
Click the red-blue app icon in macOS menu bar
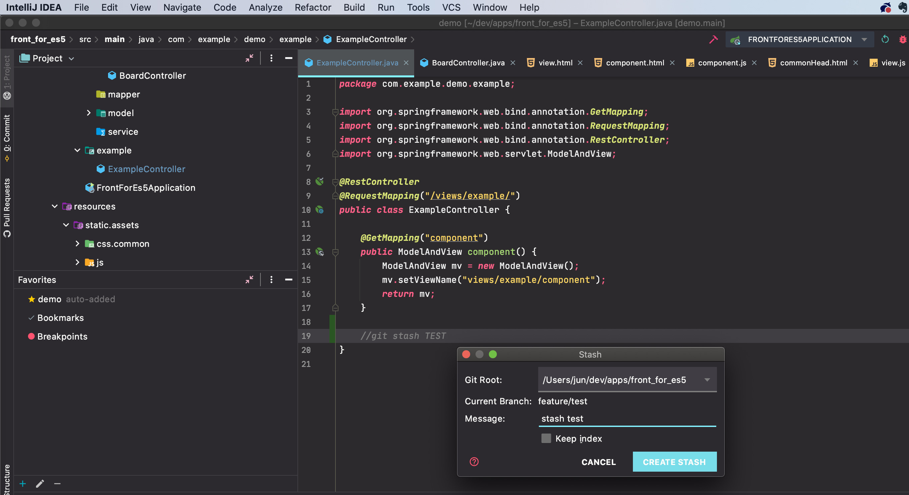[885, 7]
